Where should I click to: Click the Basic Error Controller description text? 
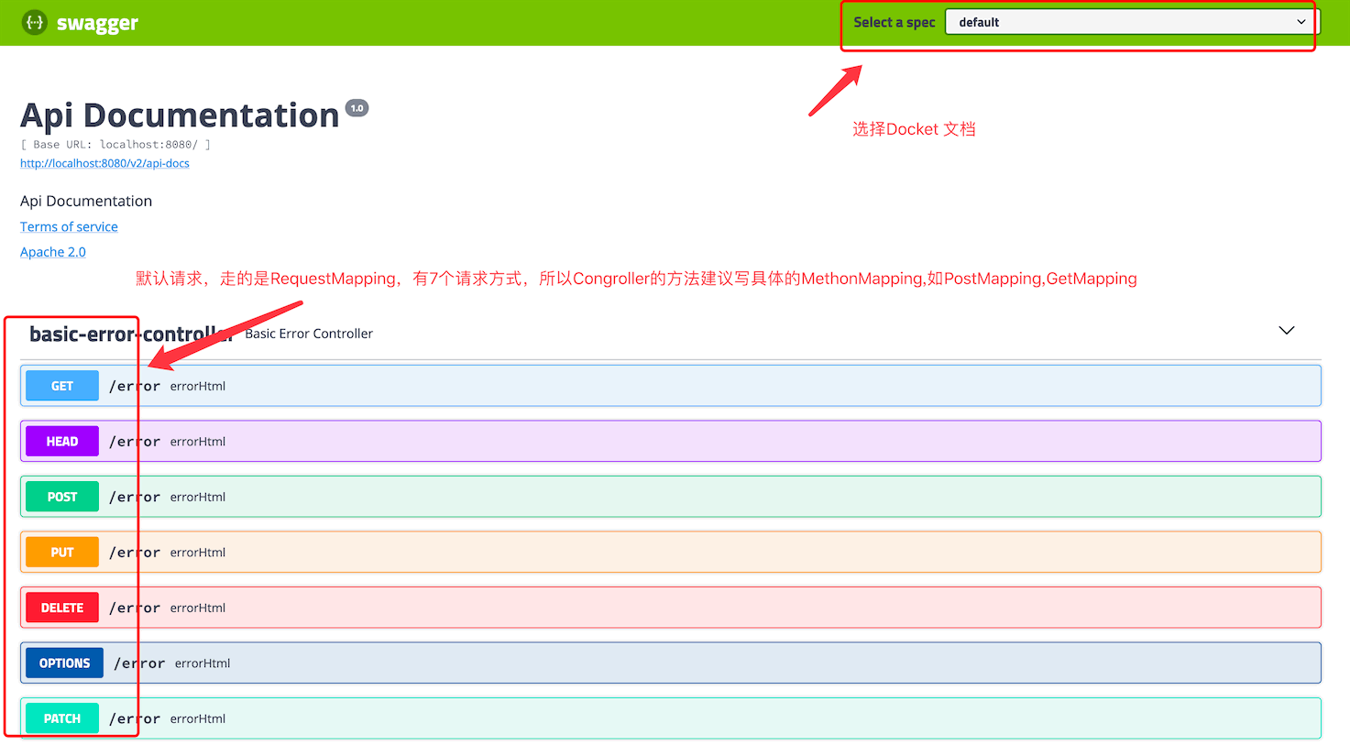309,334
